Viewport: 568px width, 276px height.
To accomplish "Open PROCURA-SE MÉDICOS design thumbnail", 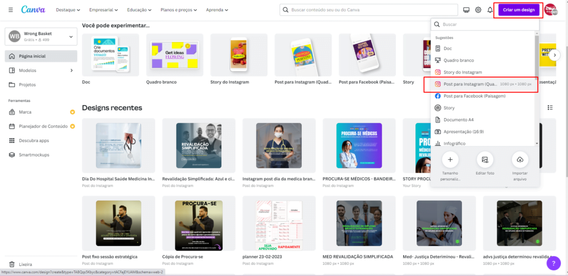I will (x=359, y=145).
